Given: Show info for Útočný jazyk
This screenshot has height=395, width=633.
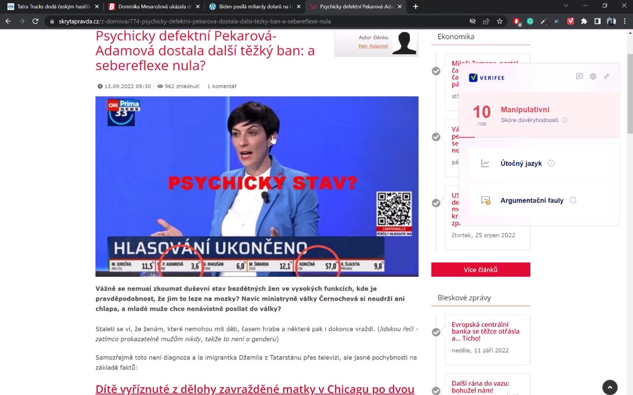Looking at the screenshot, I should click(551, 163).
